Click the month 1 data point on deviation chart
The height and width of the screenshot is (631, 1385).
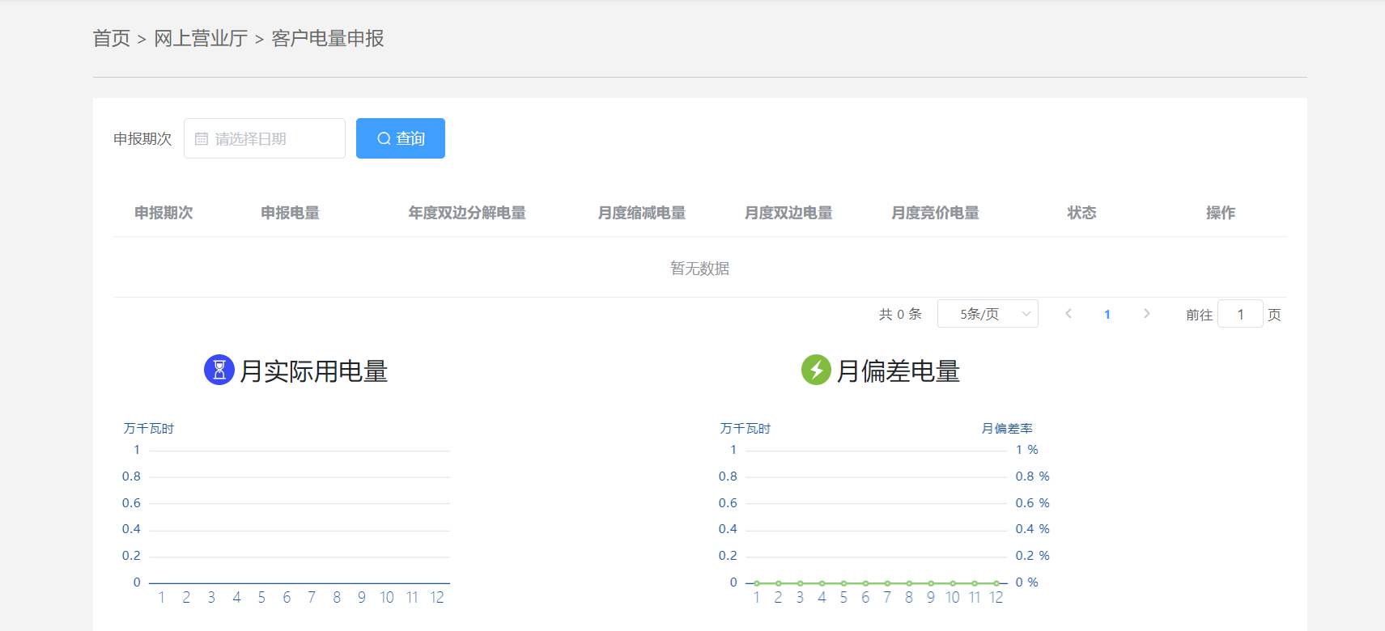pos(757,583)
